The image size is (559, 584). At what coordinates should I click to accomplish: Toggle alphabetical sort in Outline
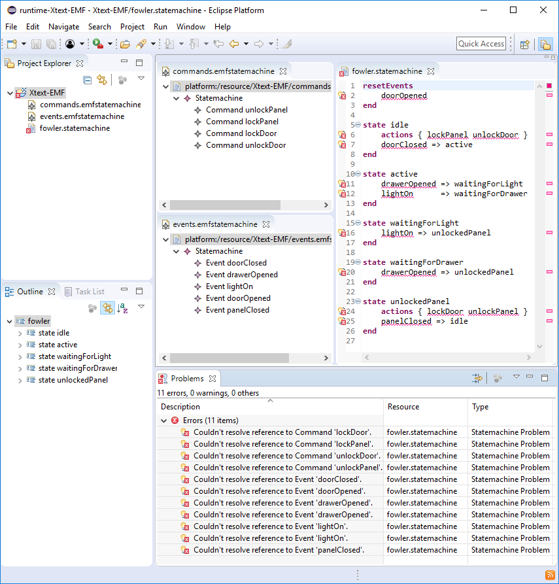click(122, 308)
